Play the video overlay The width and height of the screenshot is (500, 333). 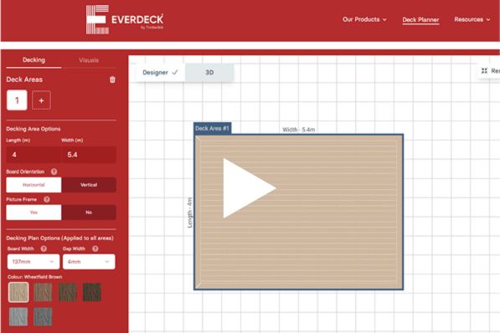click(x=249, y=188)
